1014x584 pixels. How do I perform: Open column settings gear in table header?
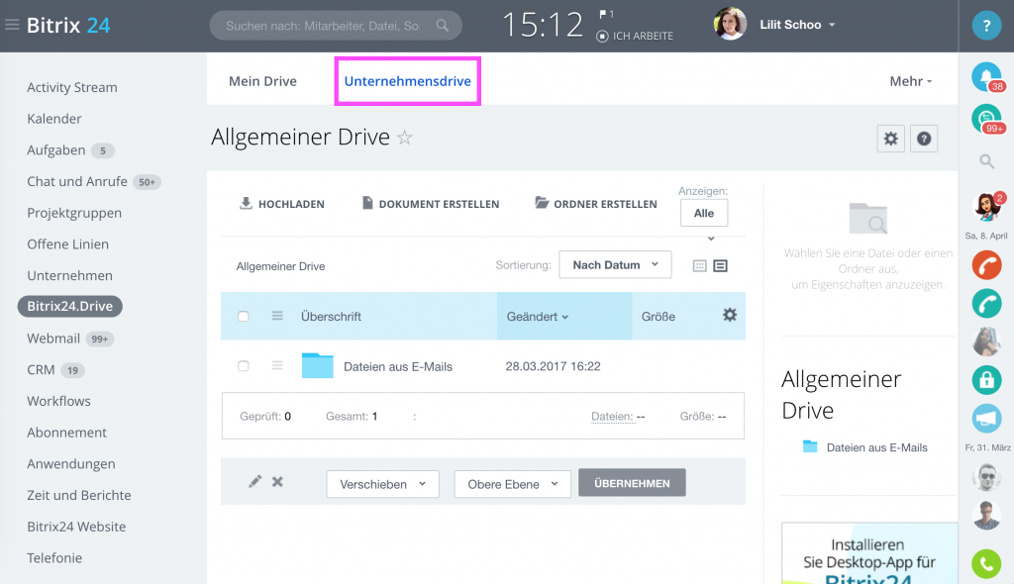[x=730, y=315]
